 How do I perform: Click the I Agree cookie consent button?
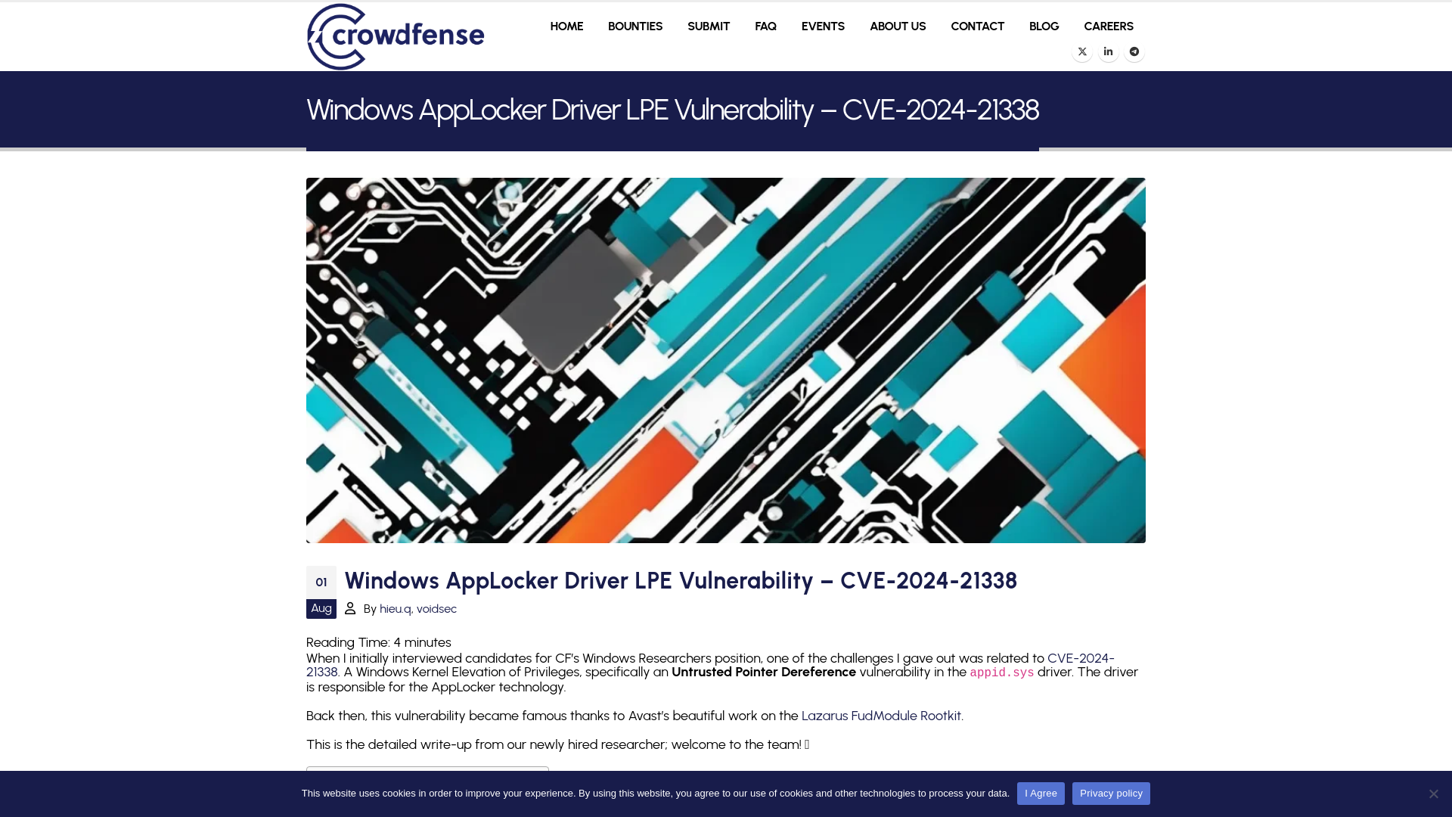point(1040,793)
